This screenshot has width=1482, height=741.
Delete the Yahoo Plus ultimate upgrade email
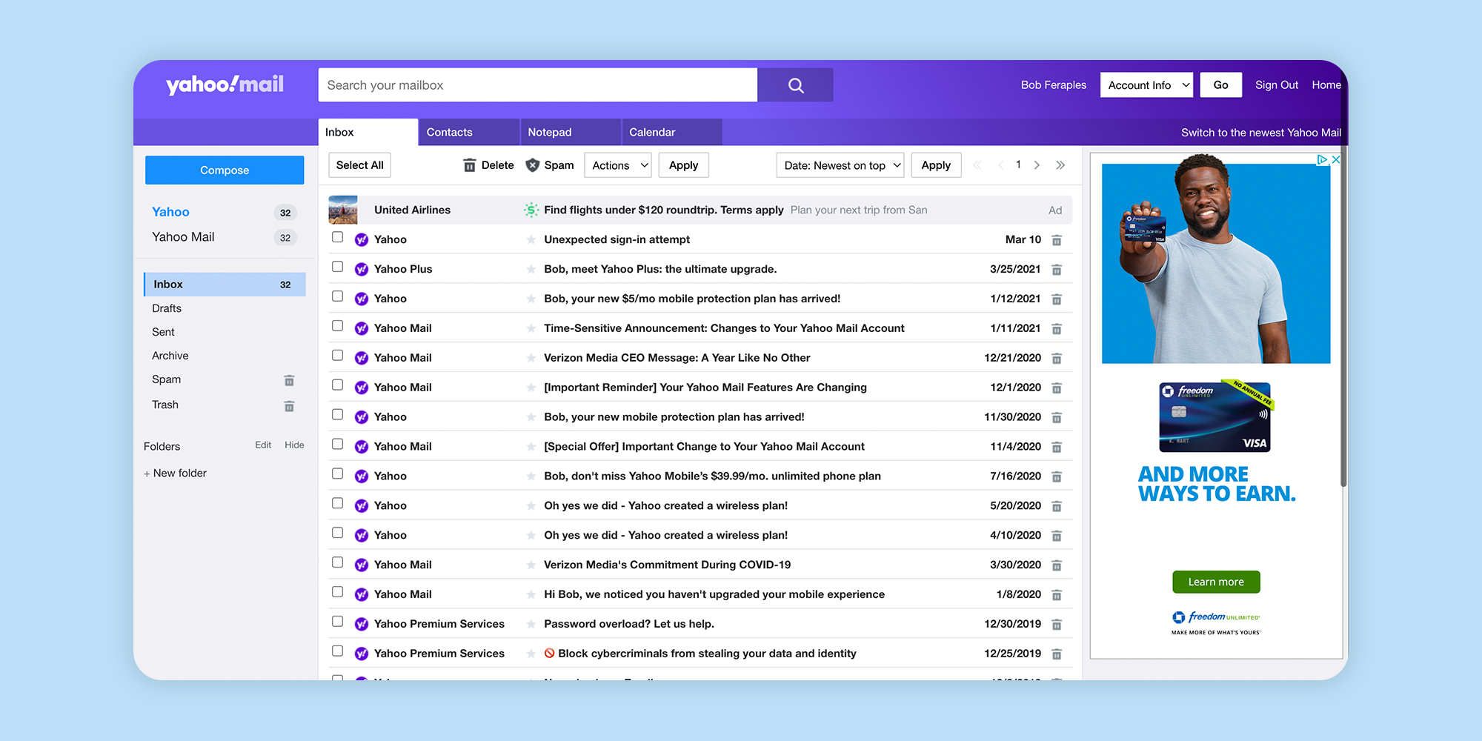click(1057, 270)
